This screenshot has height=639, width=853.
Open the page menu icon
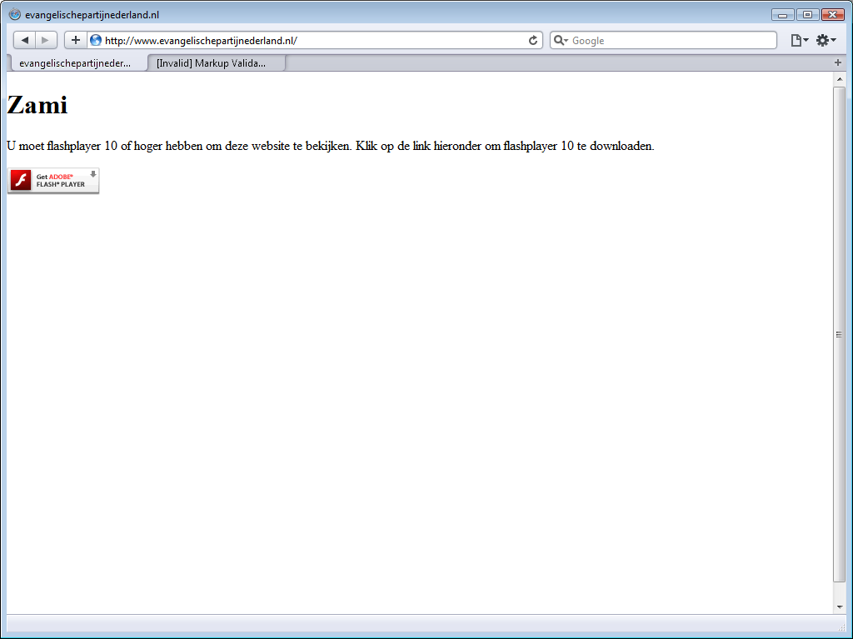click(799, 40)
